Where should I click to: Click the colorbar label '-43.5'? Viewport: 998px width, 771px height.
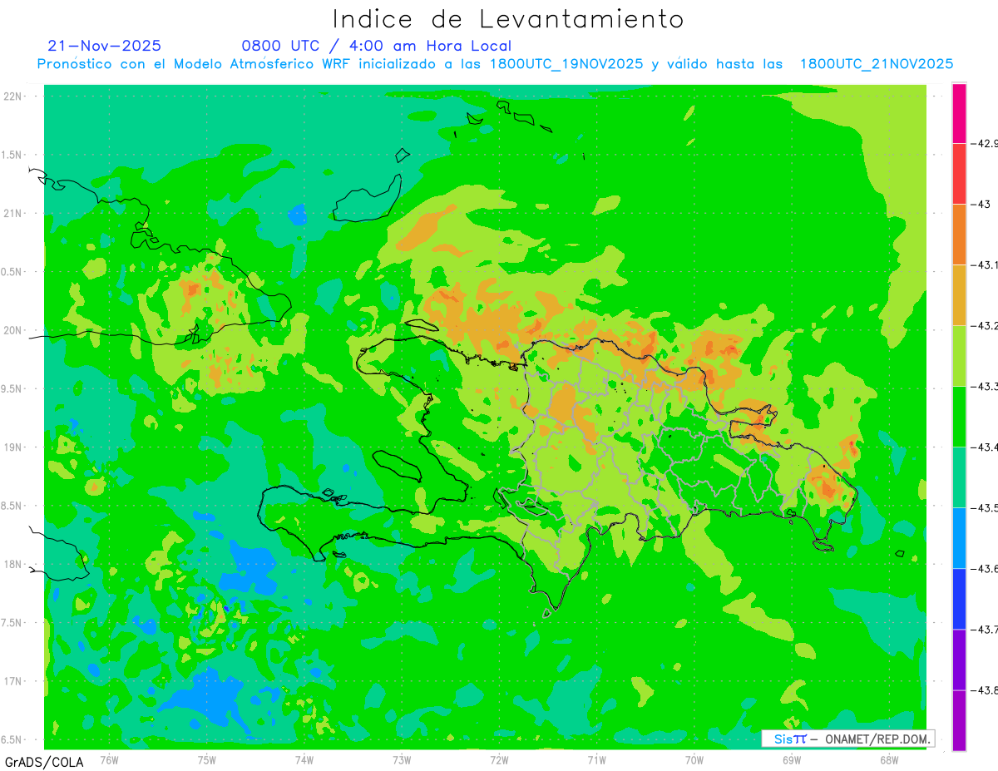[986, 508]
